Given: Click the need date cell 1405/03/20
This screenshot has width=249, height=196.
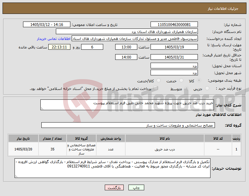Looking at the screenshot, I should 23,149.
